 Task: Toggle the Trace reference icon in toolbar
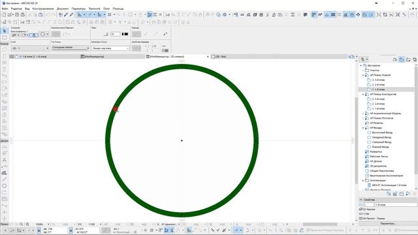coord(150,14)
